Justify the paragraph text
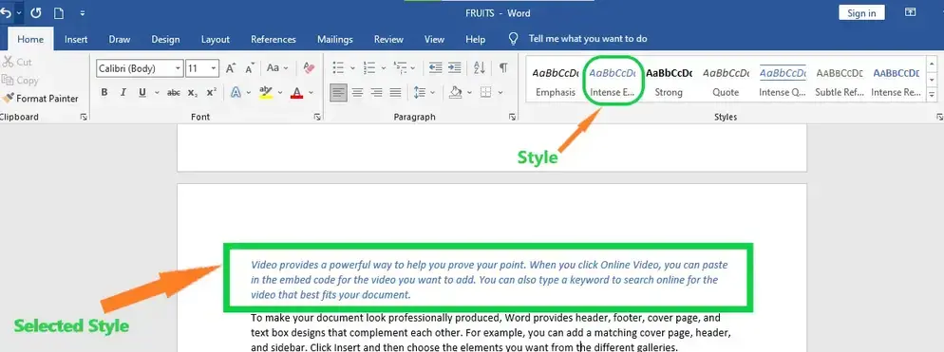Image resolution: width=944 pixels, height=352 pixels. click(x=395, y=93)
